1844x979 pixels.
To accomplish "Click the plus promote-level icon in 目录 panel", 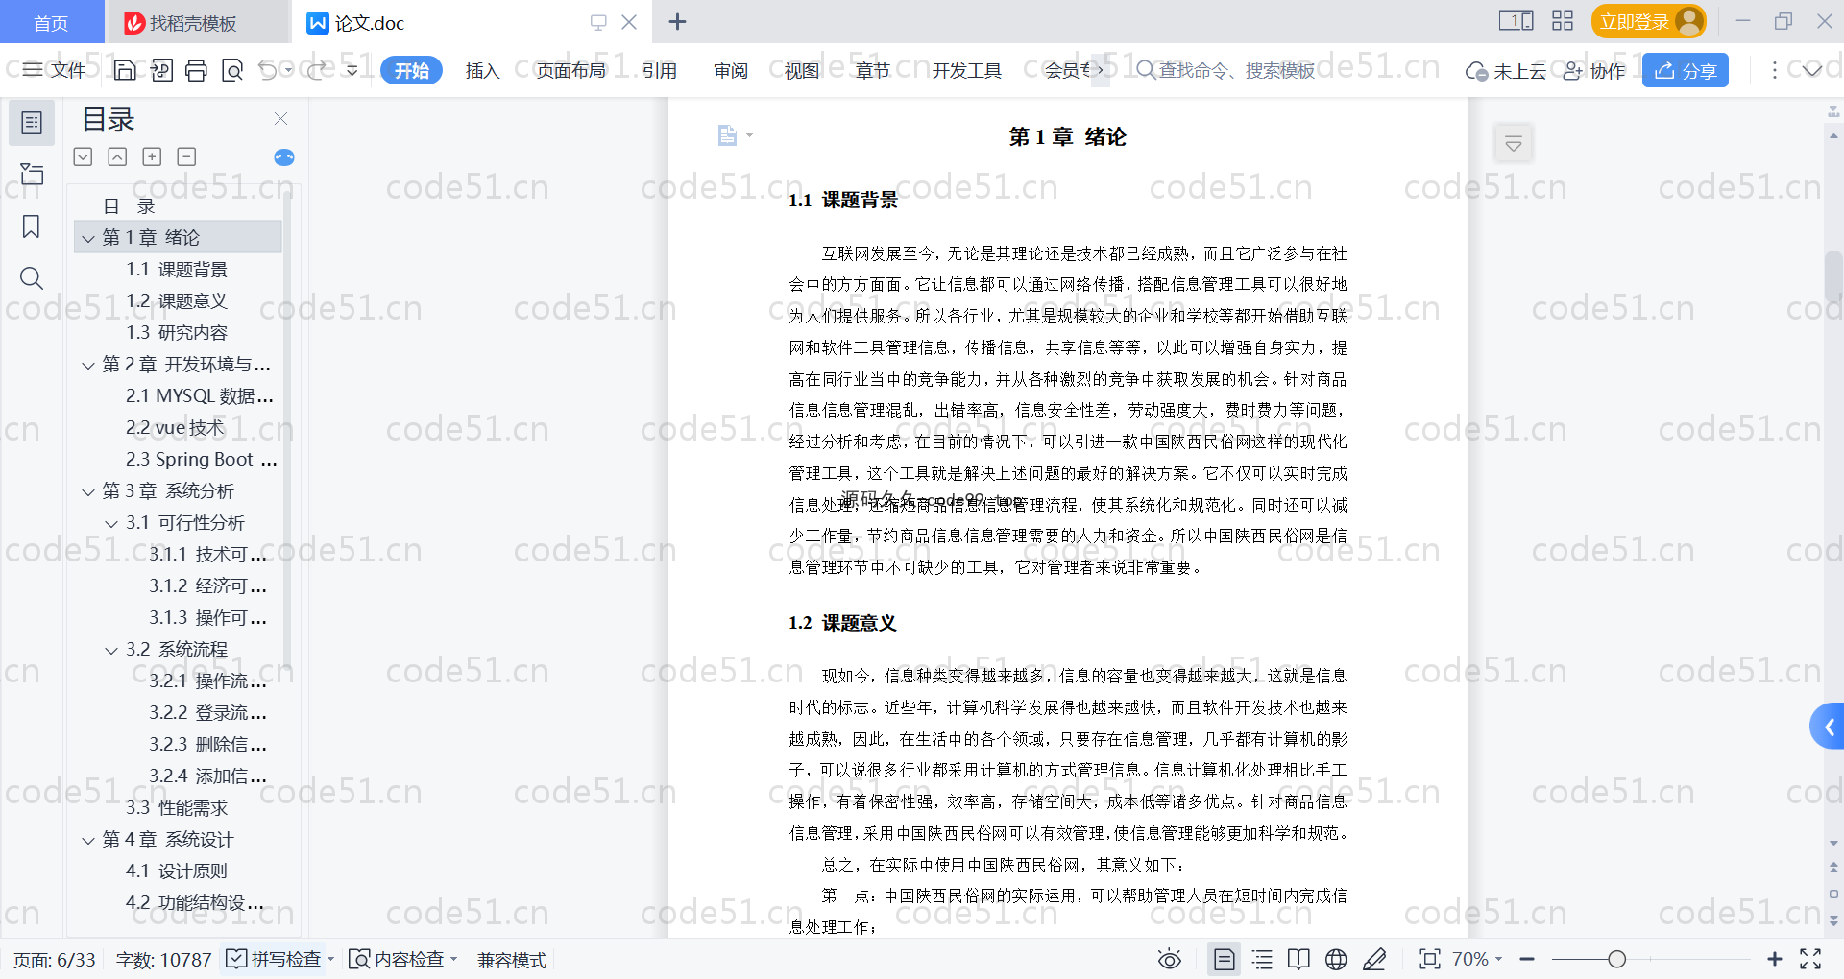I will point(152,156).
